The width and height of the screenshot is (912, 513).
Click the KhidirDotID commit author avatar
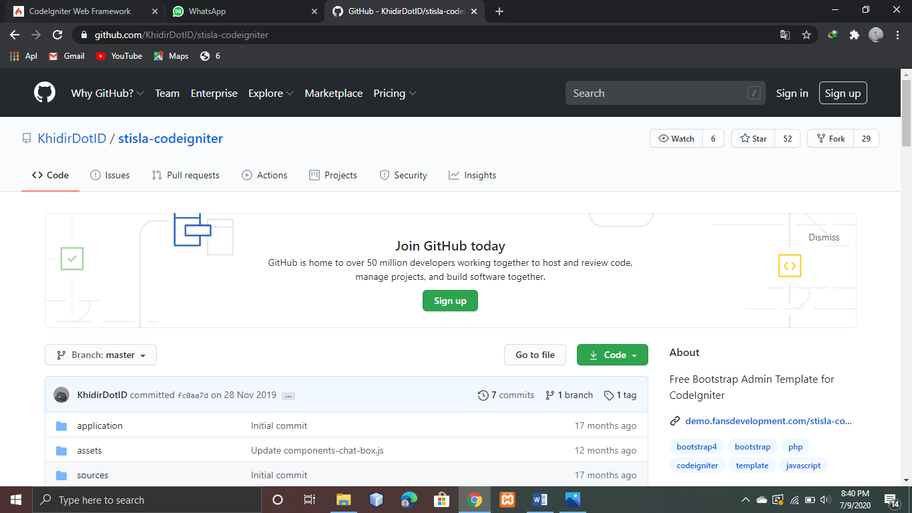click(x=61, y=395)
